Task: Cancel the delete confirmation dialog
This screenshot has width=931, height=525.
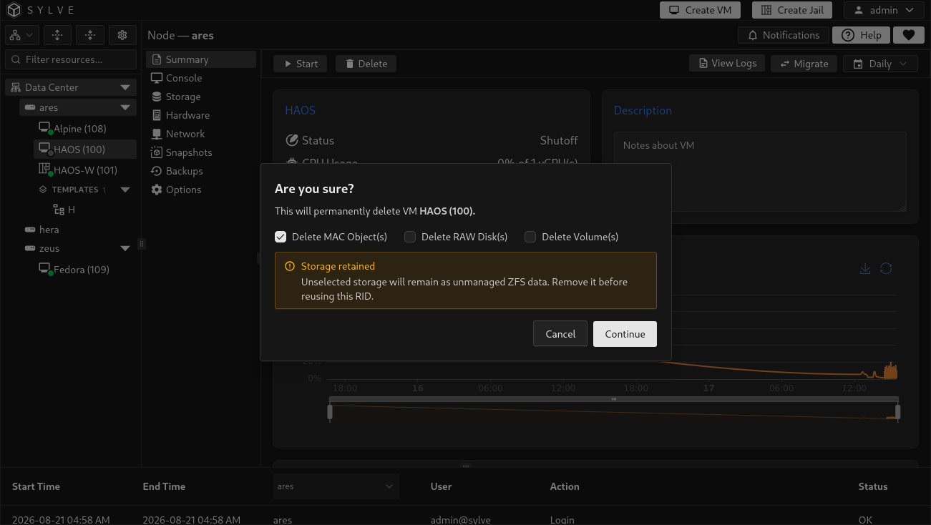Action: [x=560, y=334]
